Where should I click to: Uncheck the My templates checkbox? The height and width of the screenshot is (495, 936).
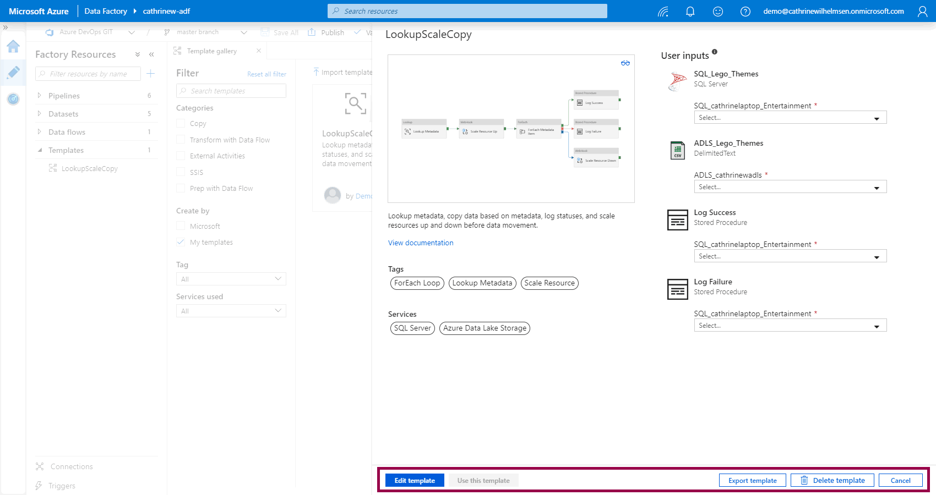181,242
